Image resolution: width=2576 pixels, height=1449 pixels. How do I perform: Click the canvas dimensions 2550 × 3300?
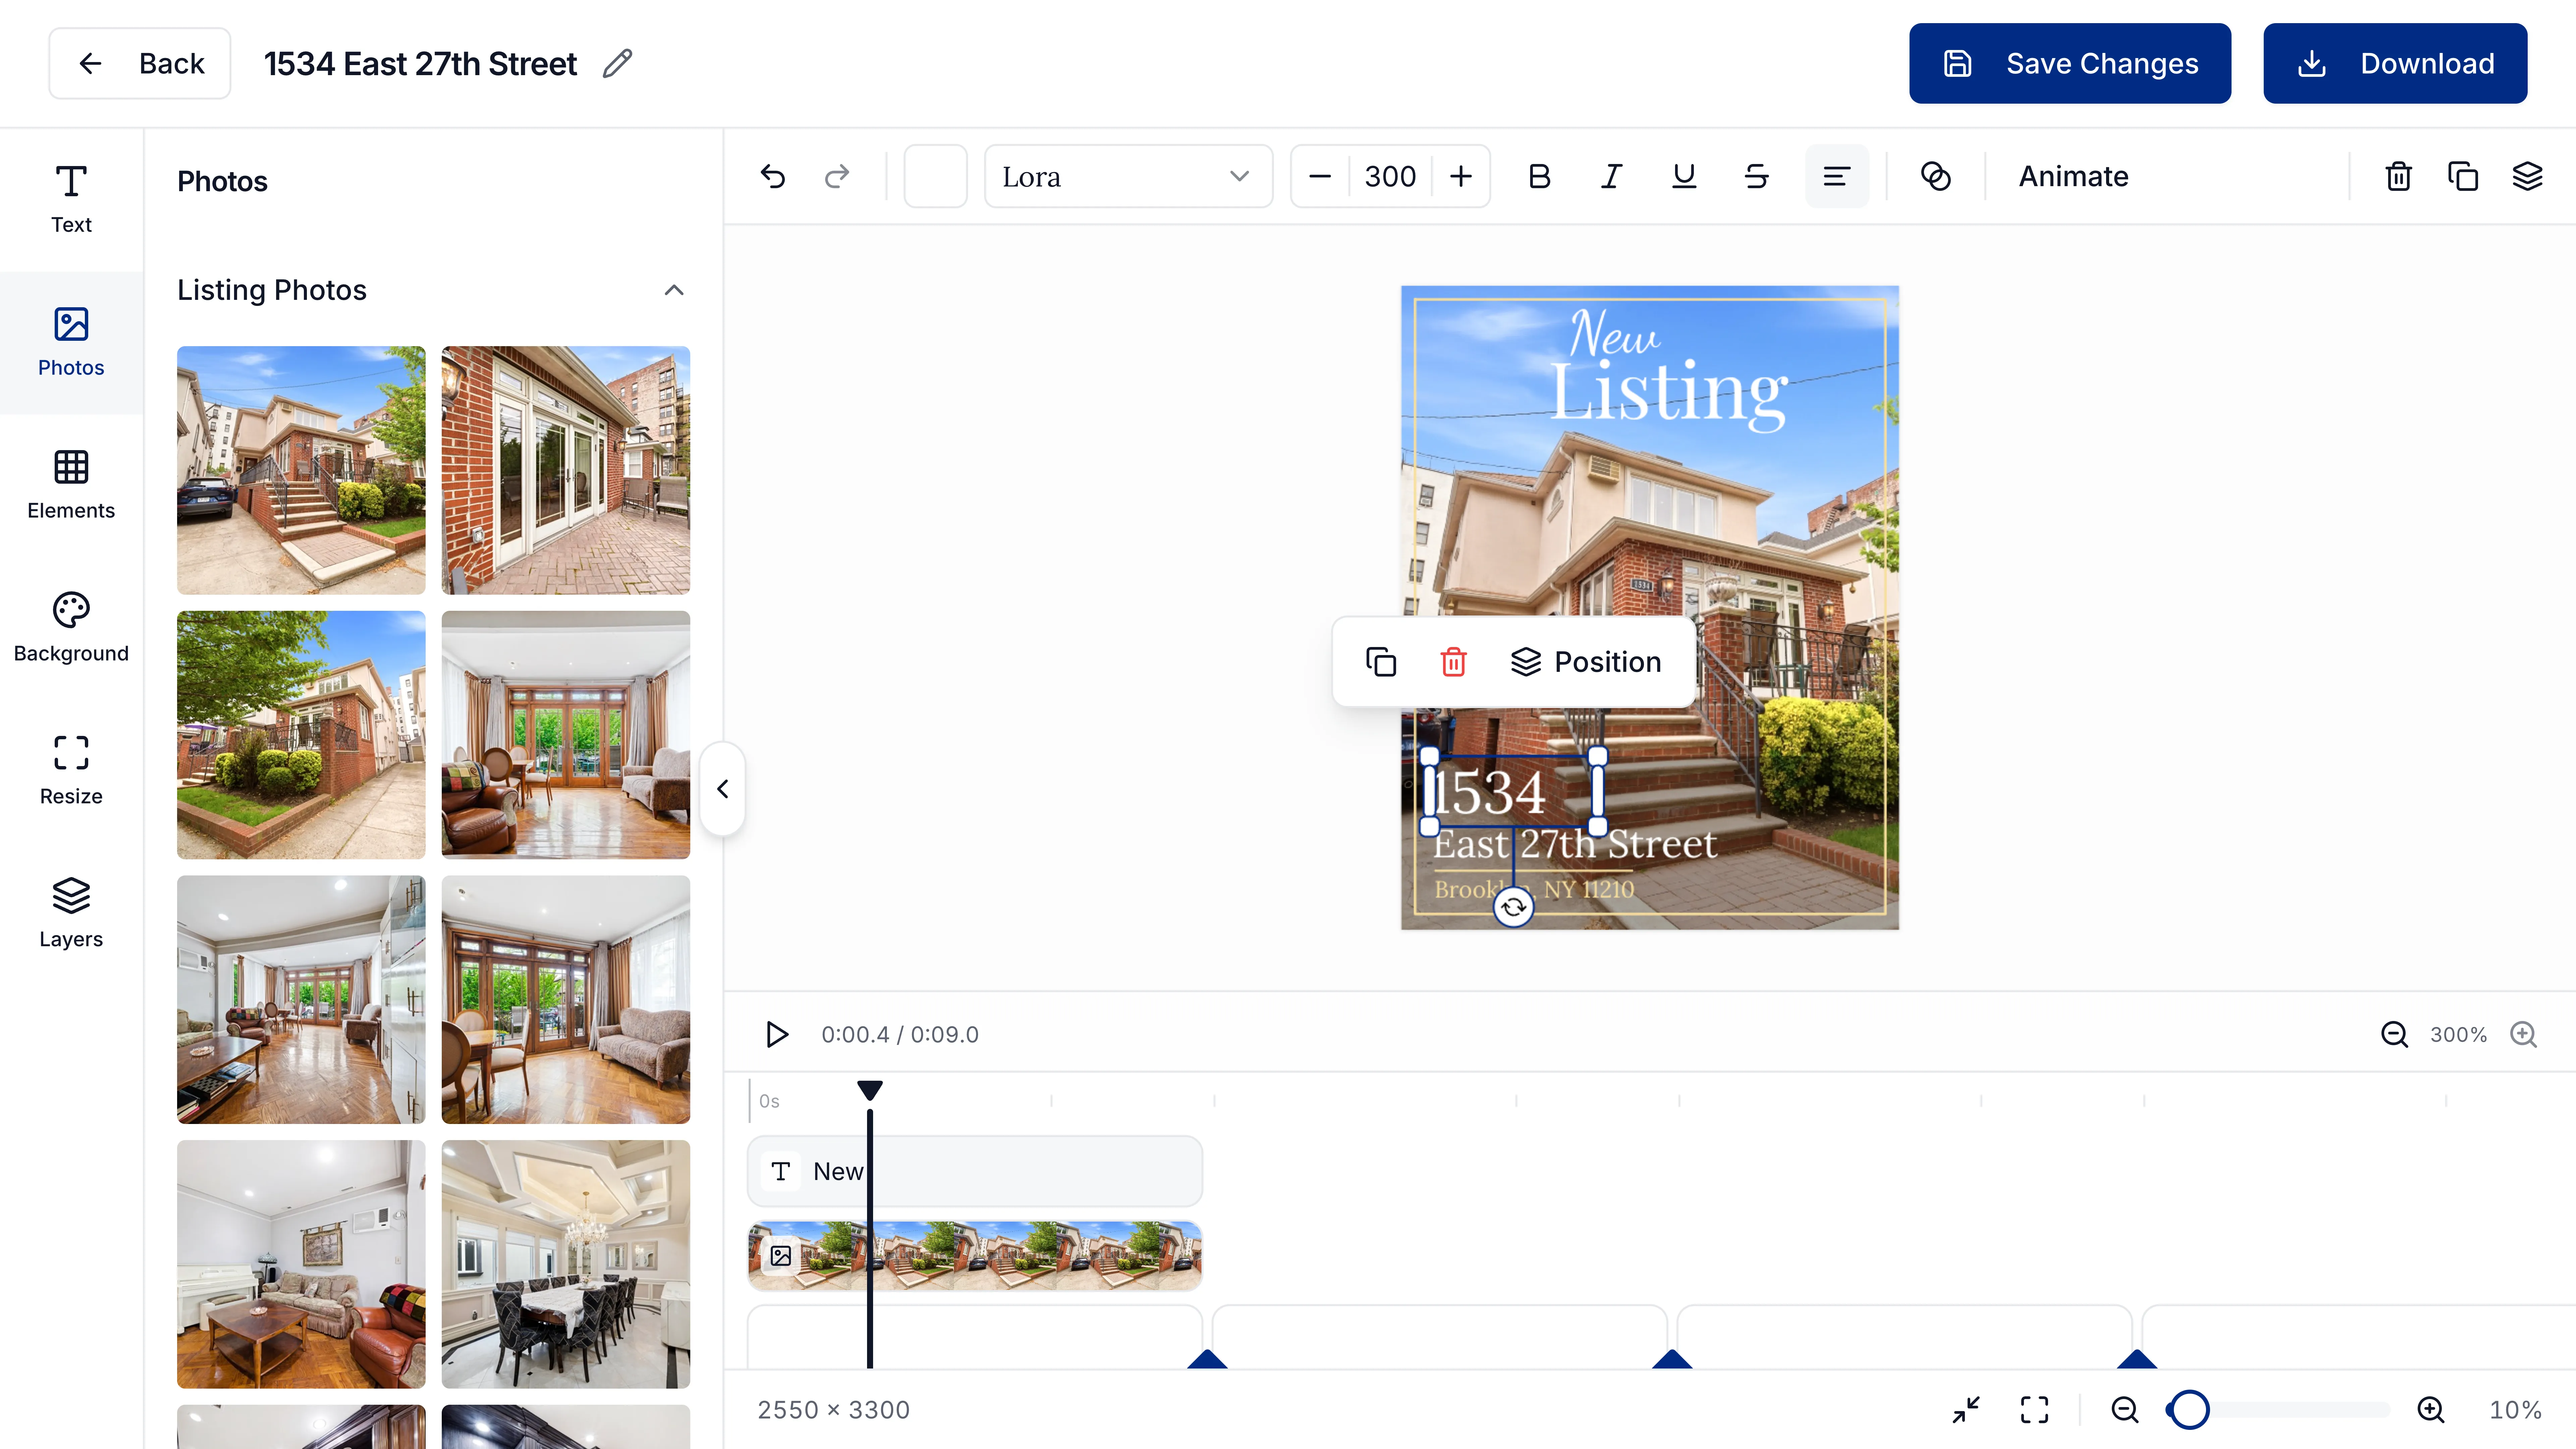tap(833, 1410)
